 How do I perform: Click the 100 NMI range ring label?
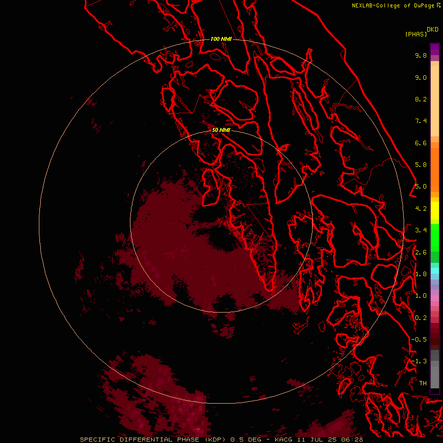coord(221,39)
